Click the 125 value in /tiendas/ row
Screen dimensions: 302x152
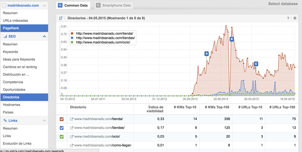click(227, 128)
